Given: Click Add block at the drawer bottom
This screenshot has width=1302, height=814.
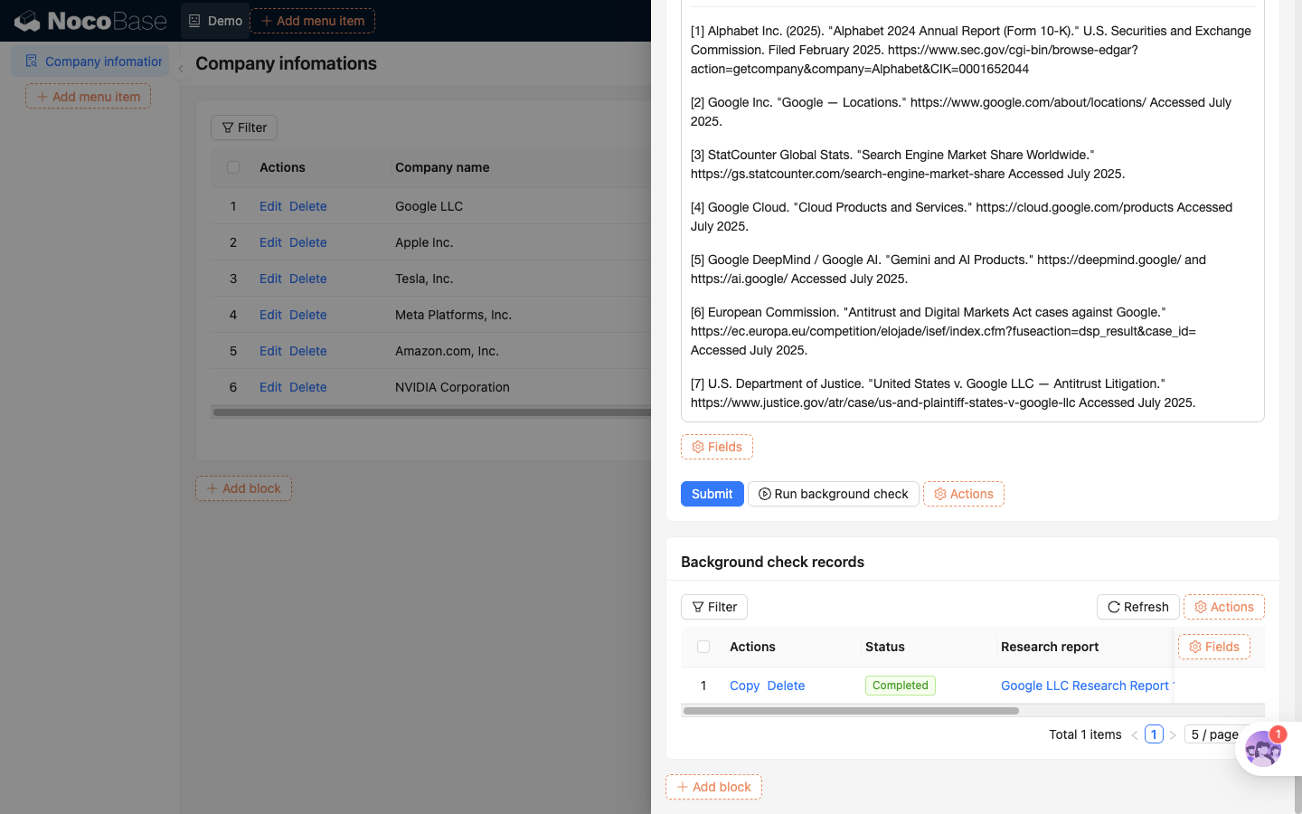Looking at the screenshot, I should click(x=713, y=787).
